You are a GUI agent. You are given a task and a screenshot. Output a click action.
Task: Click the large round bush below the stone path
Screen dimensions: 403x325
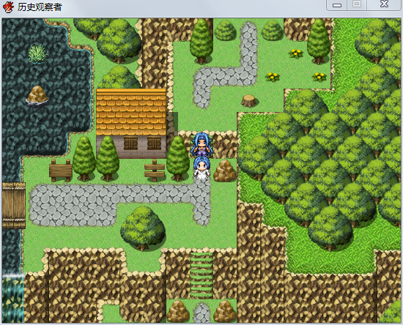point(143,228)
